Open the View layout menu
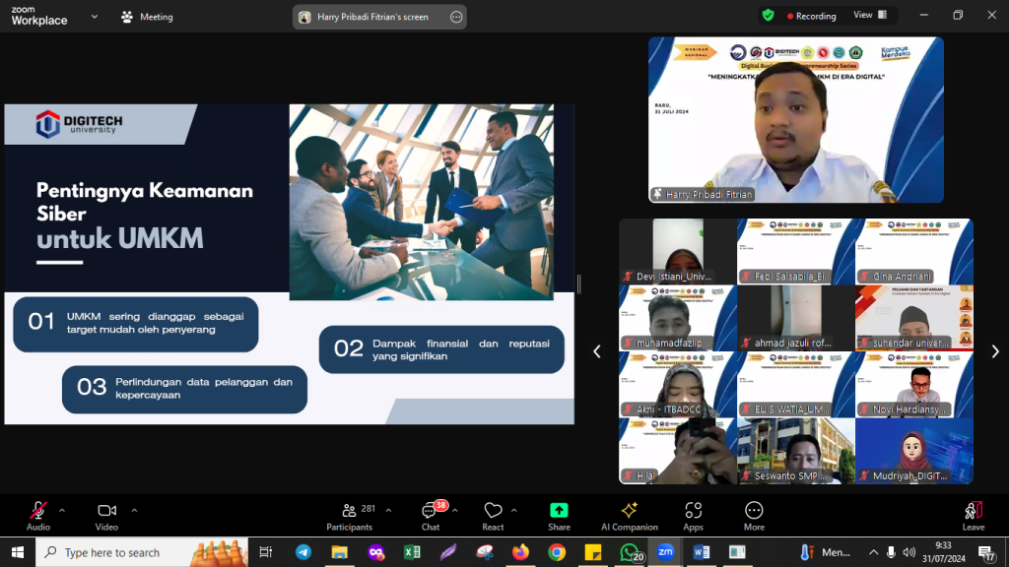Image resolution: width=1009 pixels, height=567 pixels. click(x=869, y=16)
